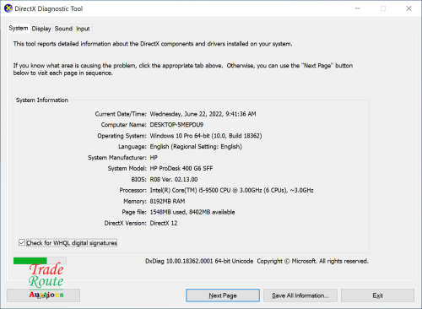Click Save All Information button
The height and width of the screenshot is (309, 422).
(x=300, y=295)
